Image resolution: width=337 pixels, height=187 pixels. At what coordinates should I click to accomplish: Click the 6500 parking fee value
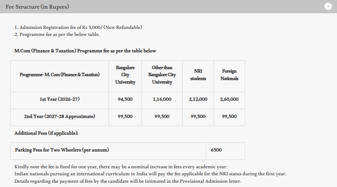[216, 150]
